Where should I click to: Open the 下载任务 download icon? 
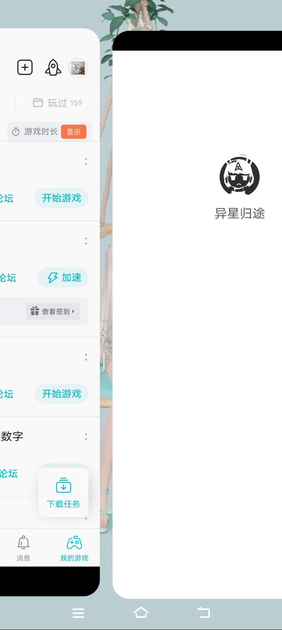63,486
